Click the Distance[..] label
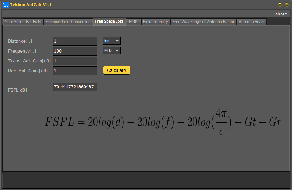The height and width of the screenshot is (190, 293). pyautogui.click(x=20, y=41)
